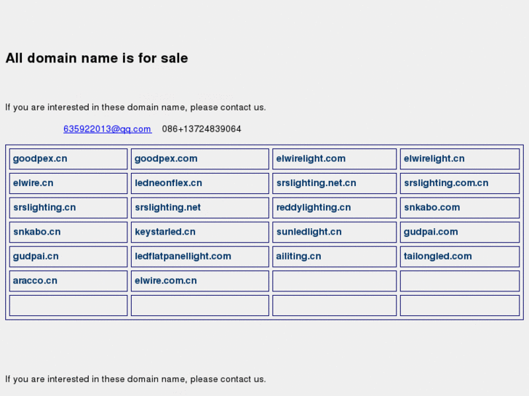Select the elwirelight.com domain
Viewport: 529px width, 396px height.
[311, 158]
